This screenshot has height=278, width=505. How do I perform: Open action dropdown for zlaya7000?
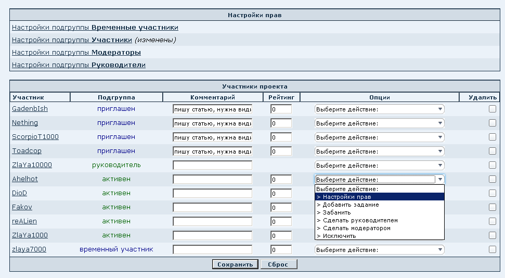click(379, 249)
